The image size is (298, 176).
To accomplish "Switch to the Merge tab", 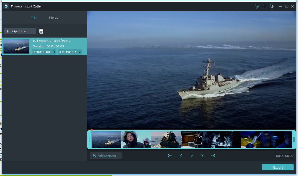I will point(53,17).
